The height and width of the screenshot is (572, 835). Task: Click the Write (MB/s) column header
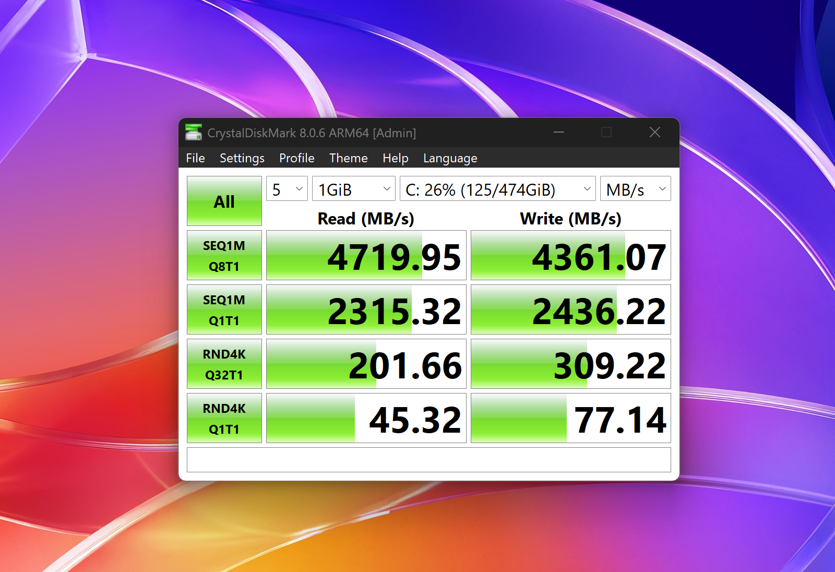coord(570,219)
